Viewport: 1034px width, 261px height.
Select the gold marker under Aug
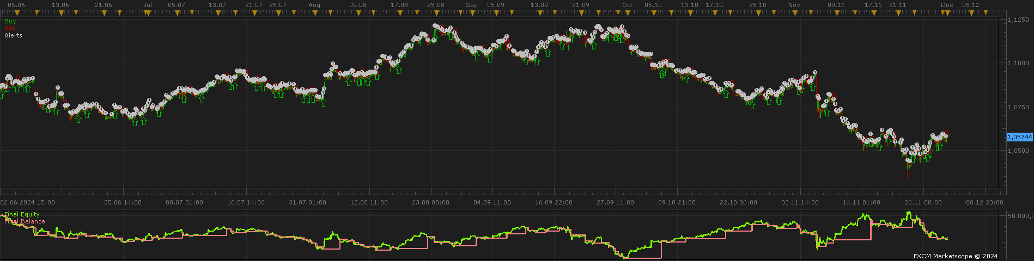pos(314,13)
